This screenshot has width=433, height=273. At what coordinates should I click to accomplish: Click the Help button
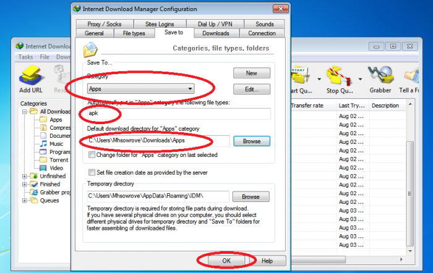pos(267,261)
